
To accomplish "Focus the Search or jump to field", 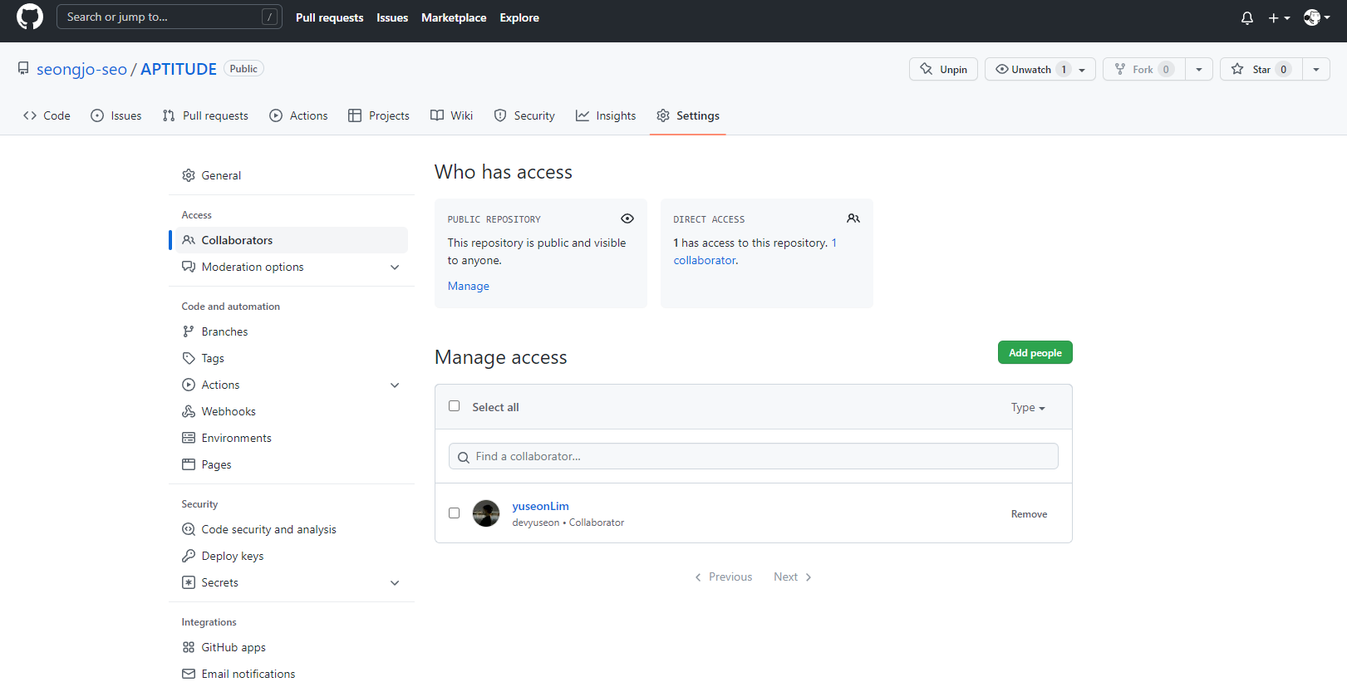I will (x=170, y=17).
